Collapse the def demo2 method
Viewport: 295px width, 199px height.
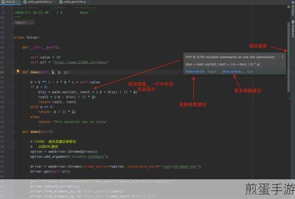(x=13, y=132)
